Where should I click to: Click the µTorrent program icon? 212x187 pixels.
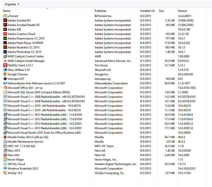5,16
